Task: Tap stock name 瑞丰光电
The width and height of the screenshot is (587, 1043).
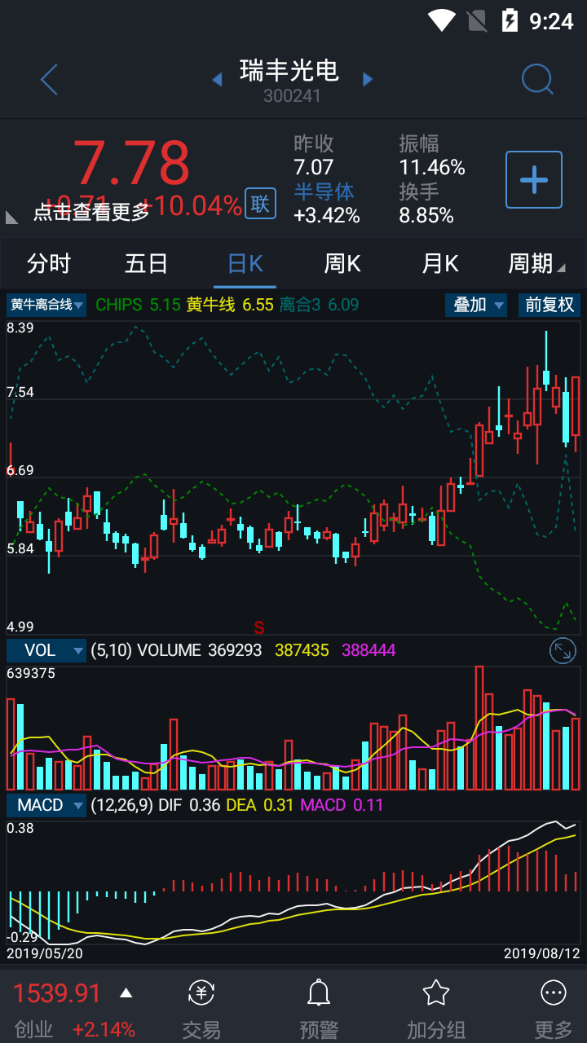Action: click(x=289, y=70)
